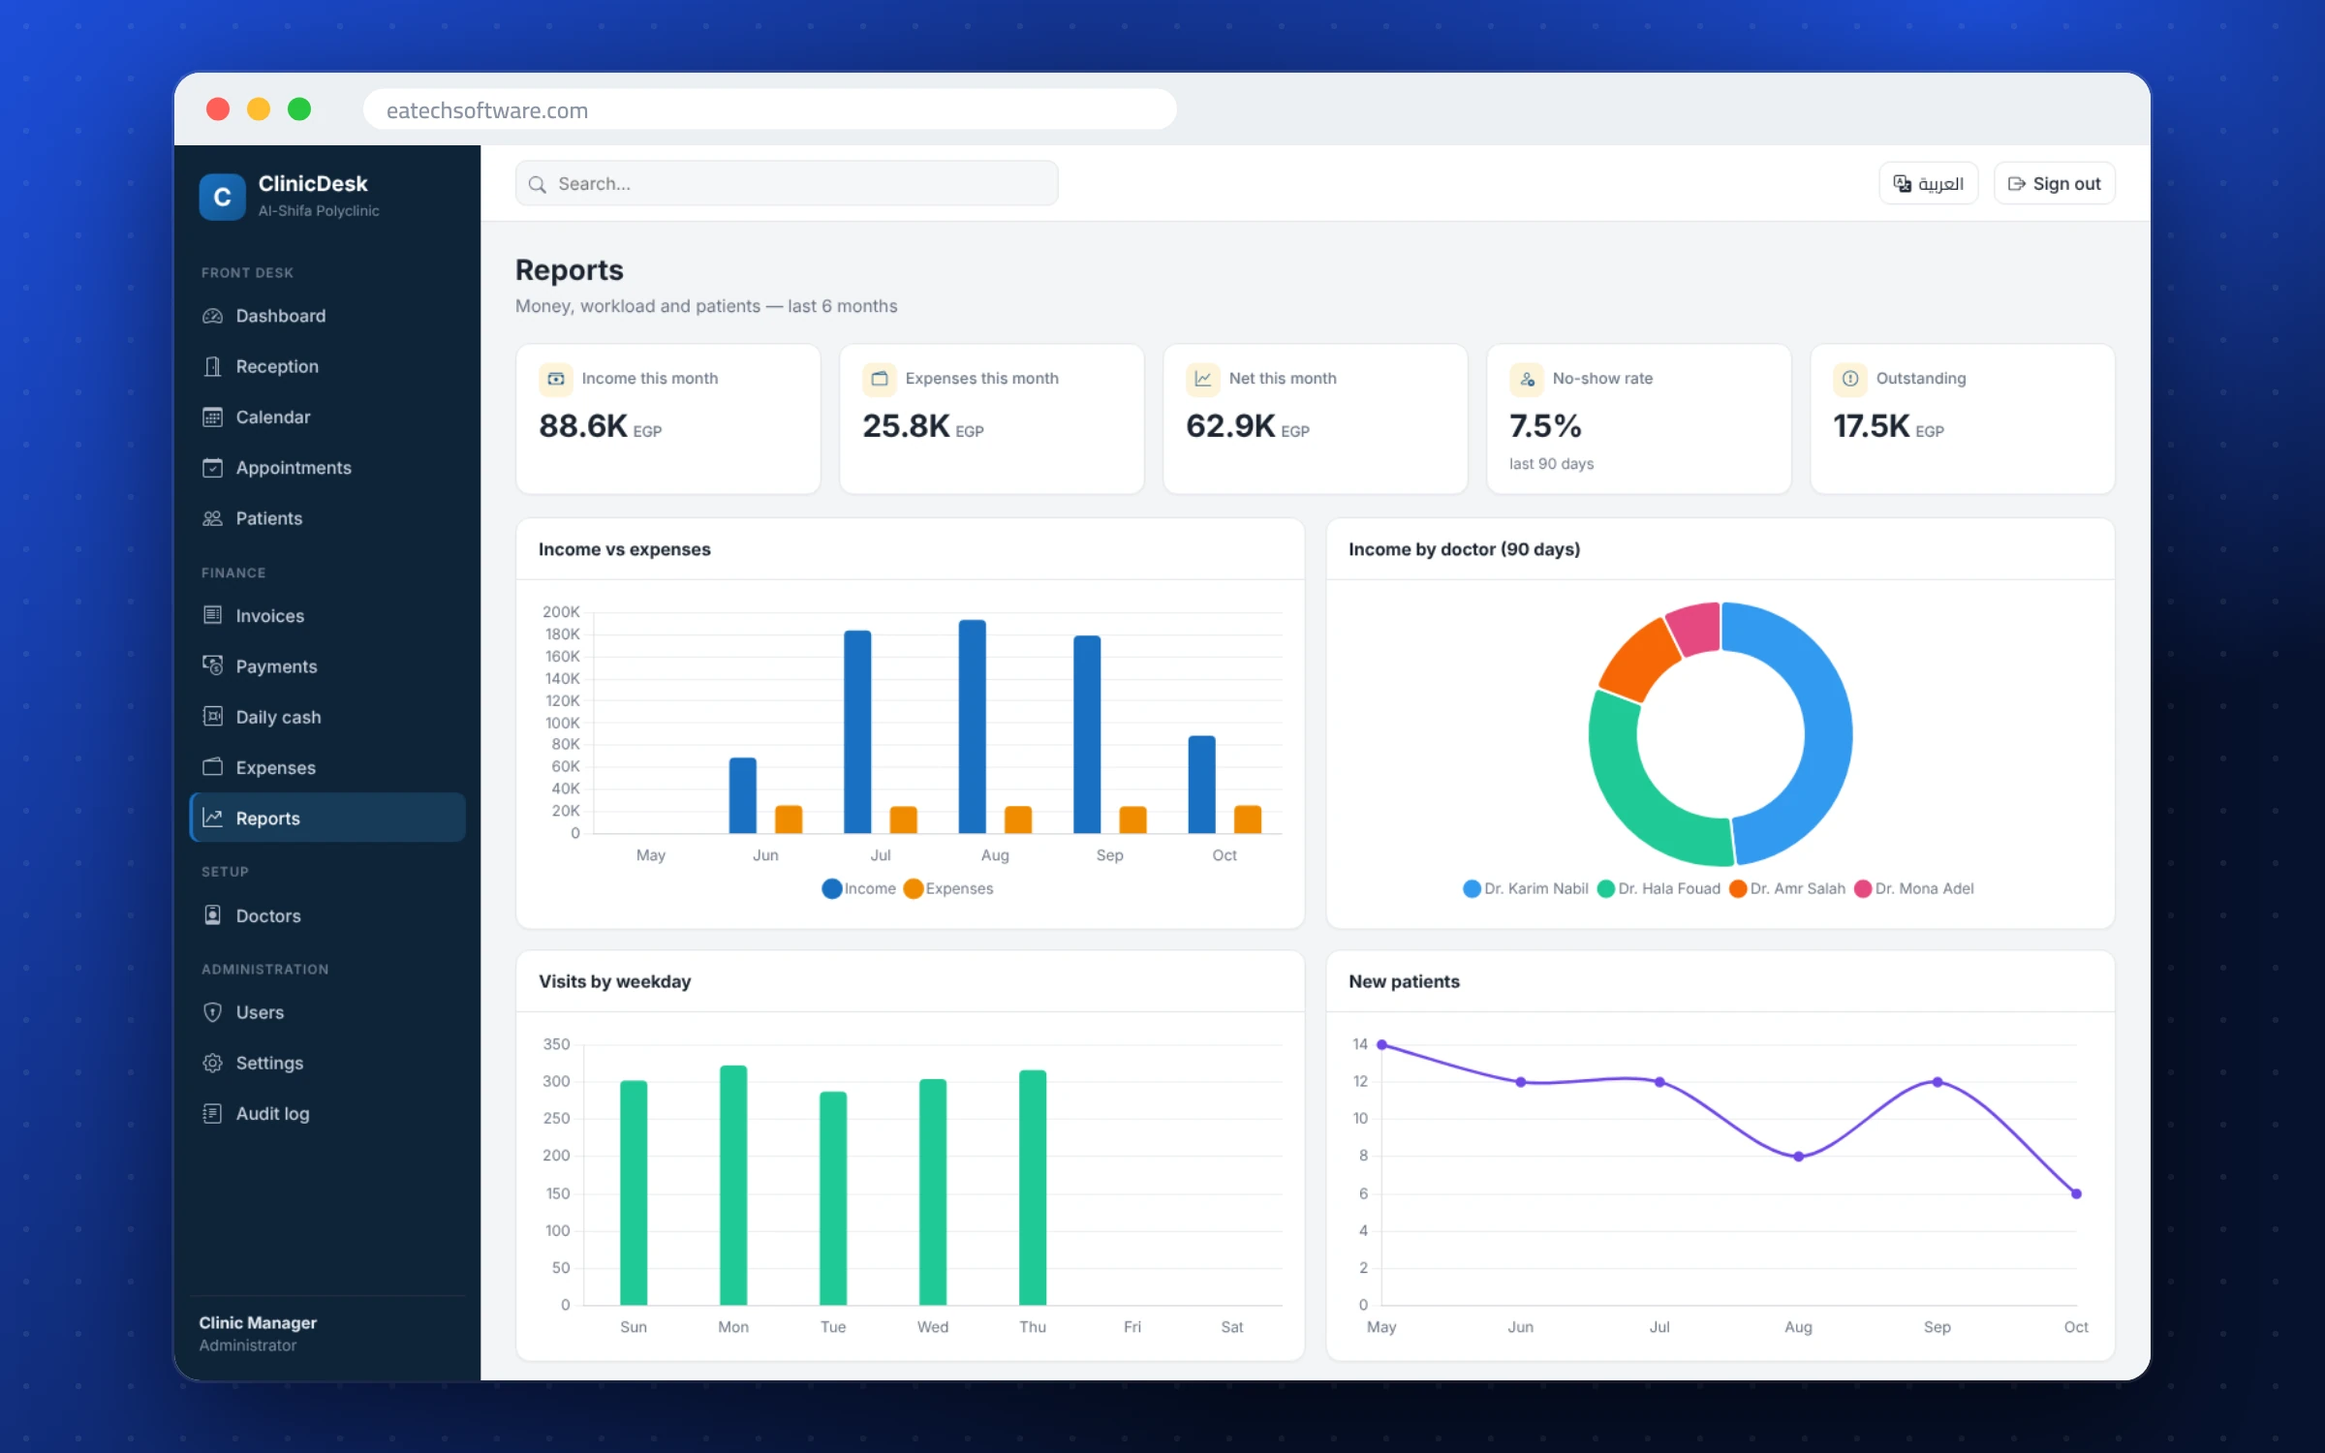2325x1453 pixels.
Task: Click the Audit log icon
Action: click(212, 1113)
